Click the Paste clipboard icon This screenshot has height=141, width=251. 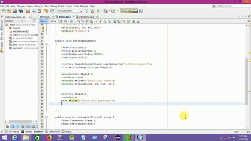(39, 11)
